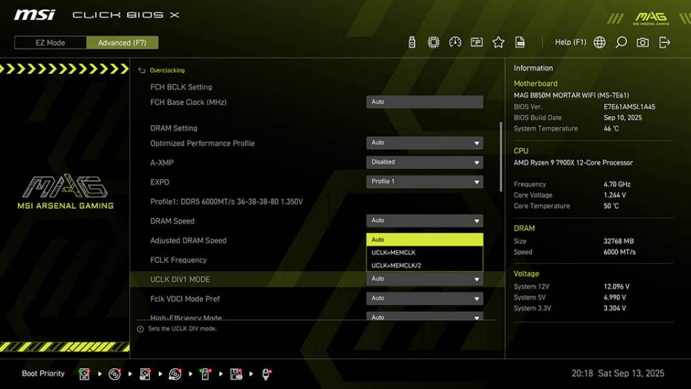Click the exit BIOS icon

point(664,41)
